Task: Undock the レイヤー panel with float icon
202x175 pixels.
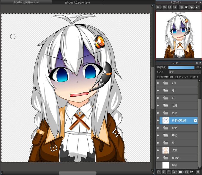Action: pos(197,63)
